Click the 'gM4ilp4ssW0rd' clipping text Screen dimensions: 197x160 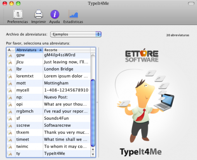pyautogui.click(x=59, y=55)
